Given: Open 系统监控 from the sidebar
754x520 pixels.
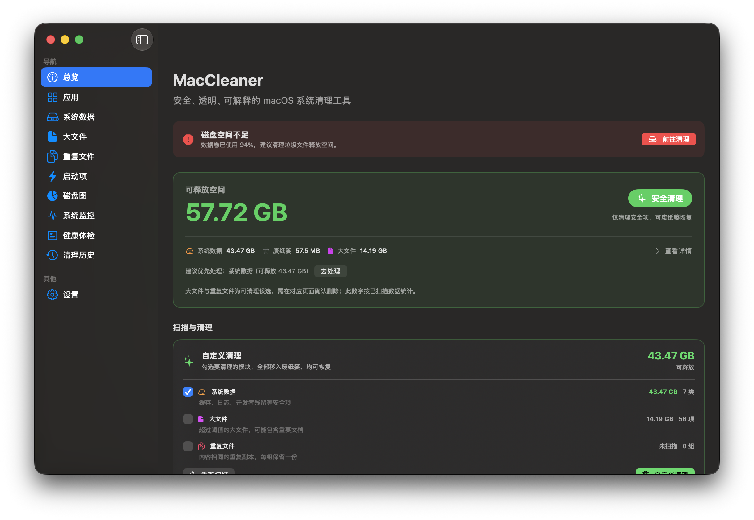Looking at the screenshot, I should coord(96,216).
